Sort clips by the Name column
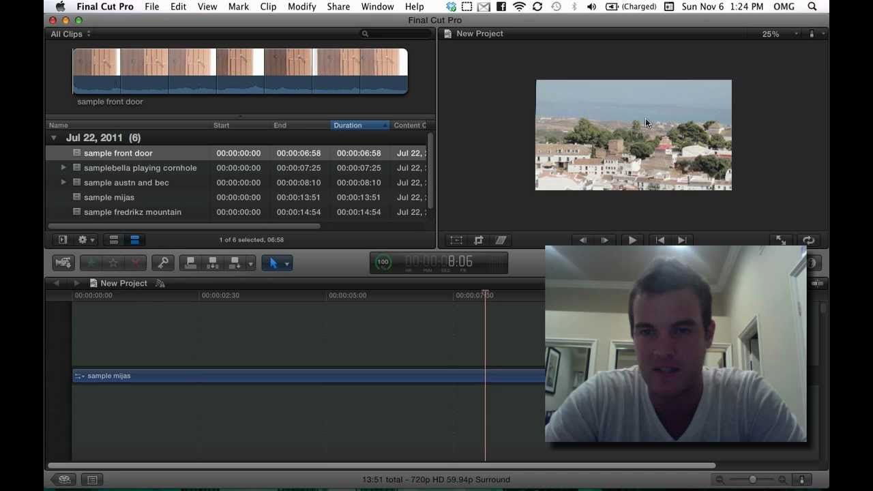Viewport: 873px width, 491px height. [x=128, y=125]
